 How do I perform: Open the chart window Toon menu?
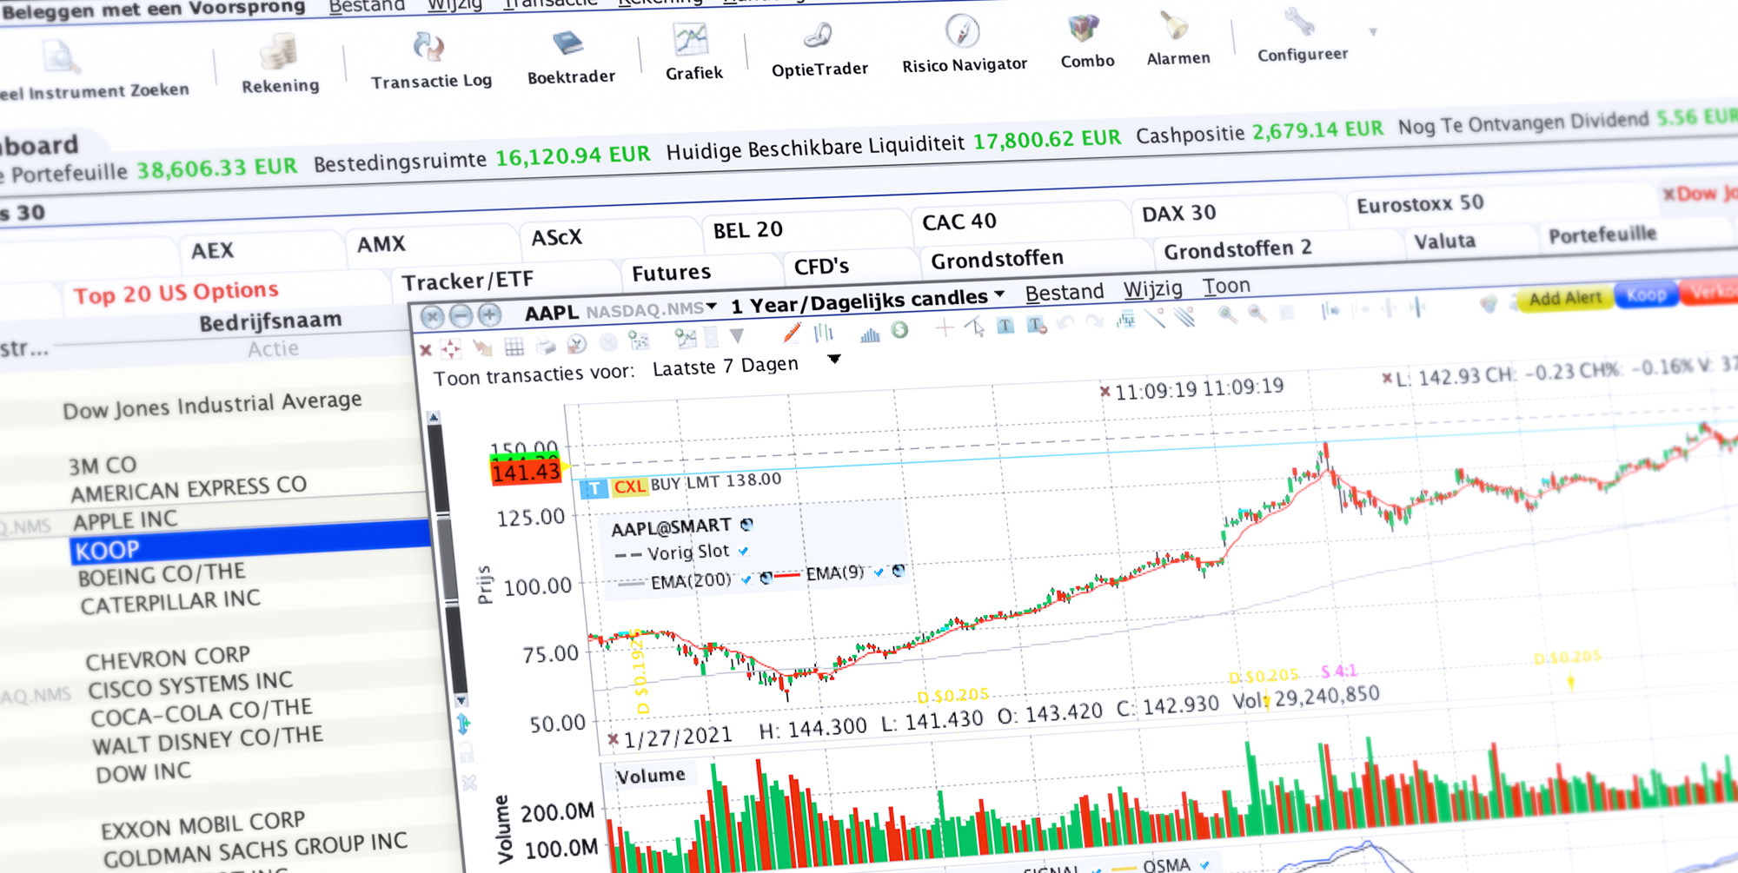(x=1226, y=286)
